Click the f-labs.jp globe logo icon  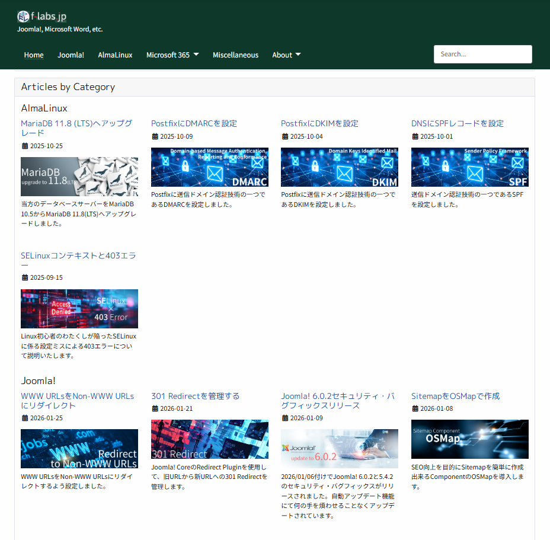[23, 17]
